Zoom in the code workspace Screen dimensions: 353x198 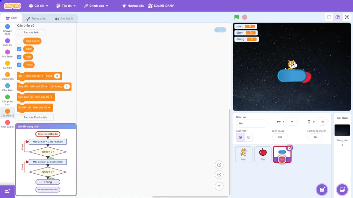click(x=219, y=165)
